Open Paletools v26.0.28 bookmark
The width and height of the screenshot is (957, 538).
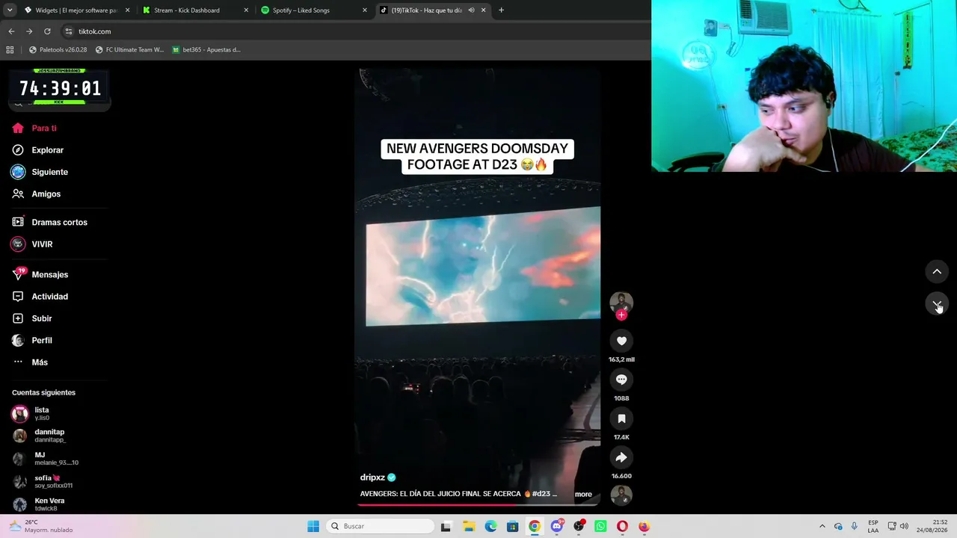click(x=58, y=50)
